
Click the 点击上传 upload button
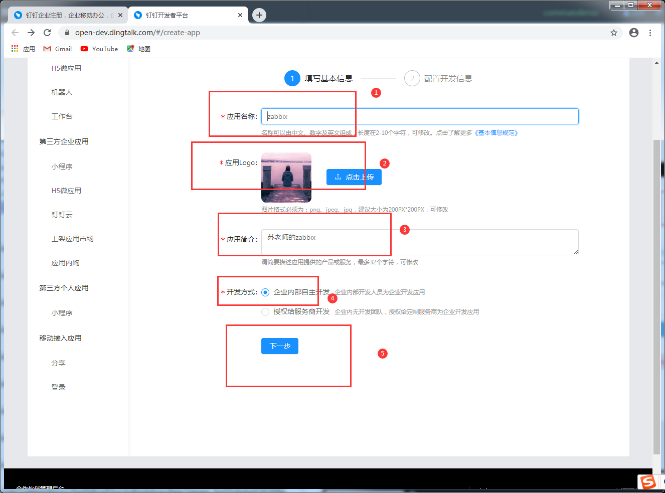[354, 177]
